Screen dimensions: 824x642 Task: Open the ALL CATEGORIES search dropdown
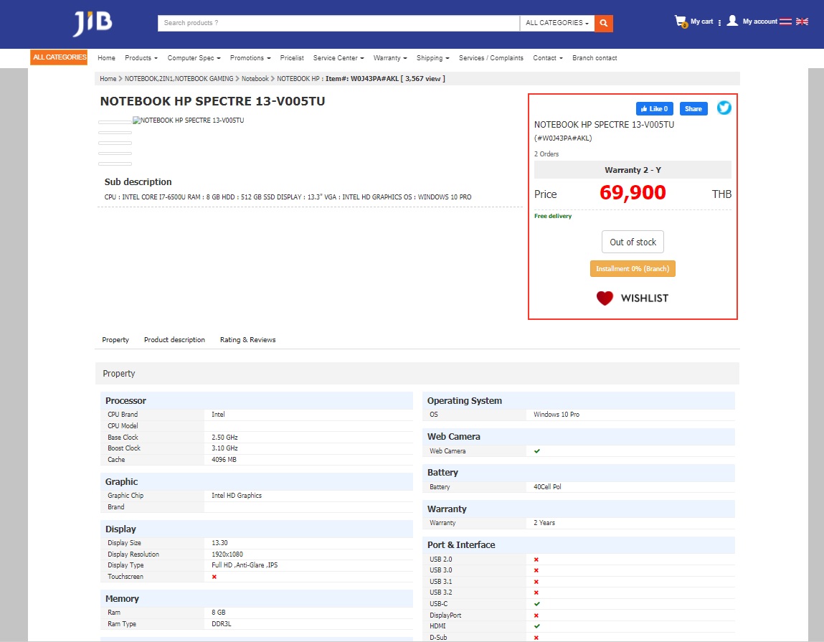coord(557,23)
